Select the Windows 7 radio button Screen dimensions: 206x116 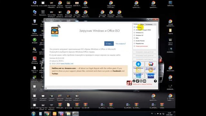pos(135,27)
